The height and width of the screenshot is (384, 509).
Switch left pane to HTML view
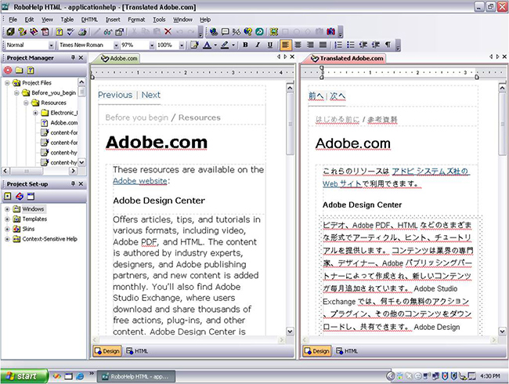(x=136, y=351)
